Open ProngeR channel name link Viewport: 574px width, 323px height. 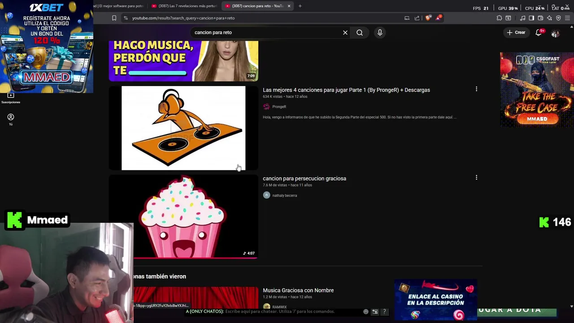[279, 107]
